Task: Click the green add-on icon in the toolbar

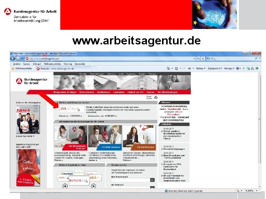Action: [257, 68]
